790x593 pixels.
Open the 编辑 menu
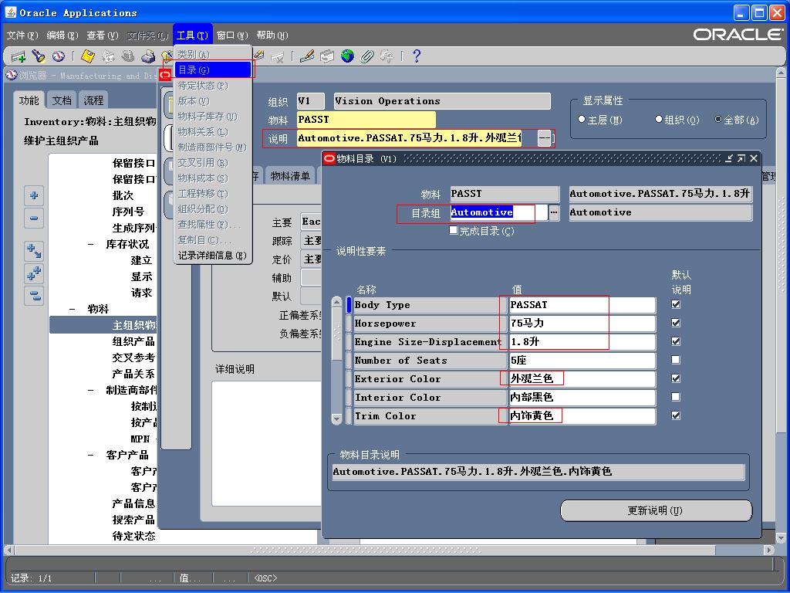(62, 36)
